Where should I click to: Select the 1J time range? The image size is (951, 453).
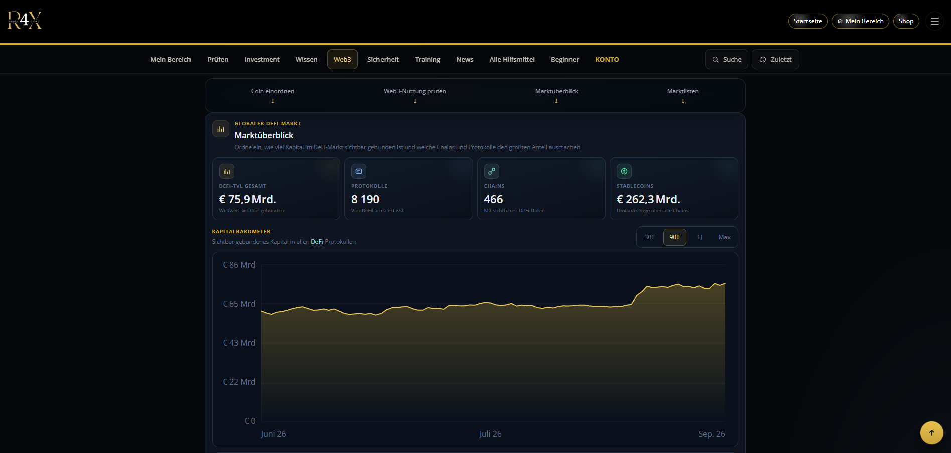[699, 237]
